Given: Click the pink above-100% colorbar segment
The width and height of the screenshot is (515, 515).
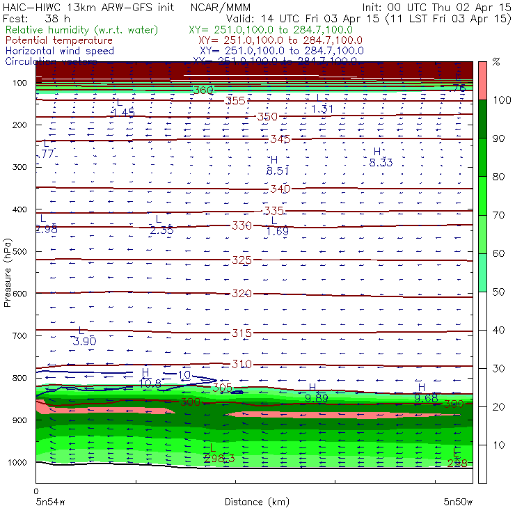Looking at the screenshot, I should tap(482, 81).
